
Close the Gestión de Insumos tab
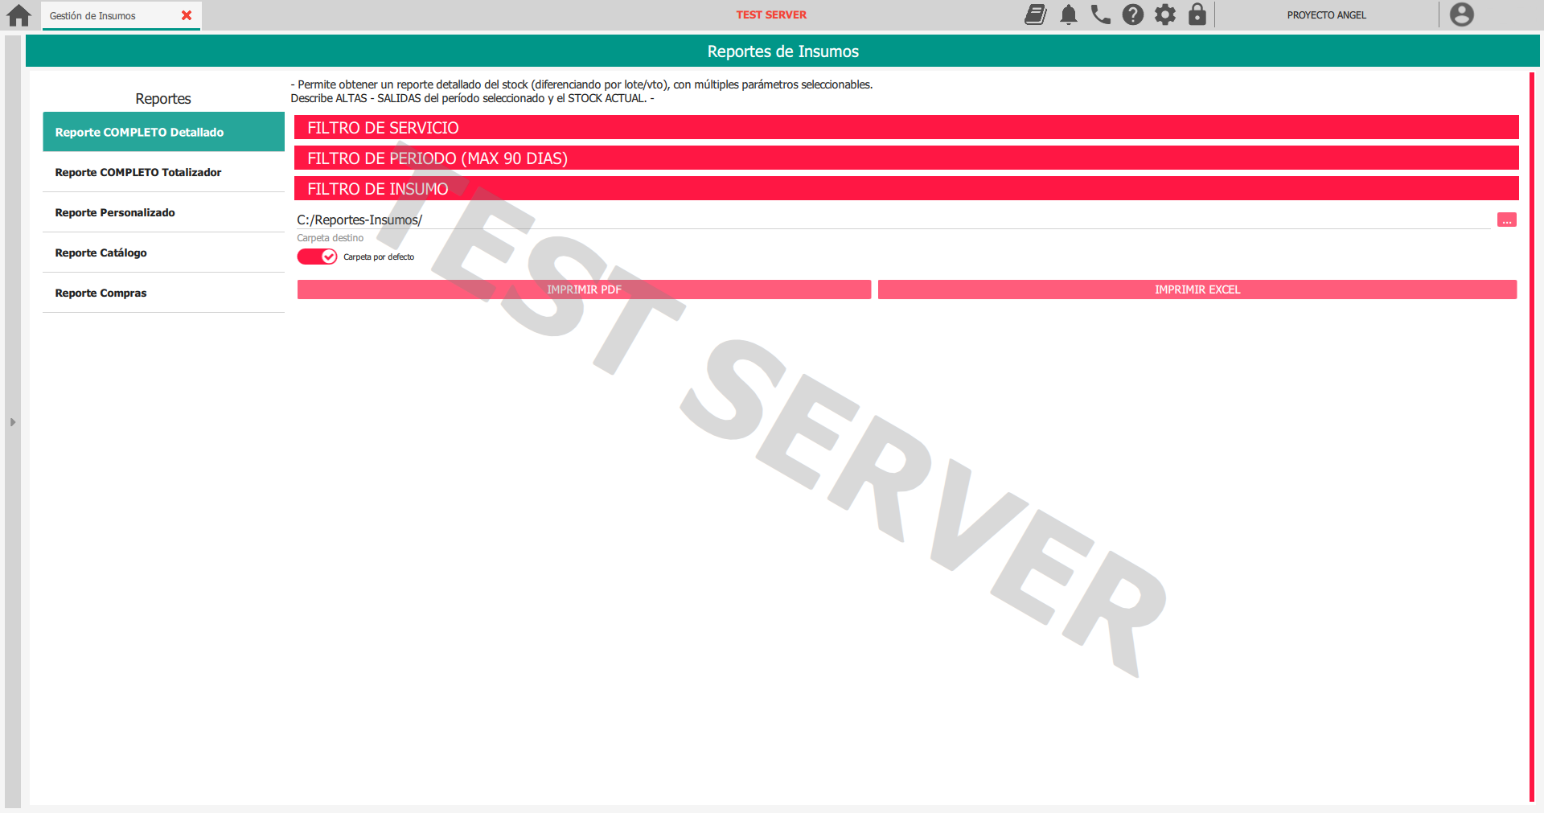click(x=187, y=15)
